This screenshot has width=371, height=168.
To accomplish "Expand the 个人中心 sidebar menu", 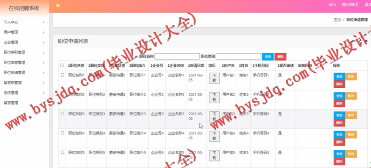I will coord(25,22).
